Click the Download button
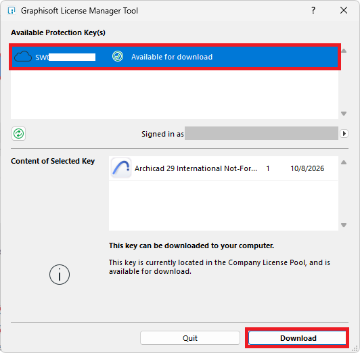The height and width of the screenshot is (353, 360). (297, 337)
